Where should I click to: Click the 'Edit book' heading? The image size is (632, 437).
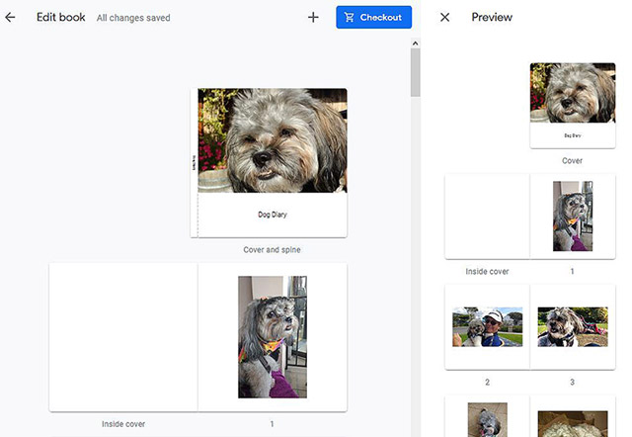point(61,18)
